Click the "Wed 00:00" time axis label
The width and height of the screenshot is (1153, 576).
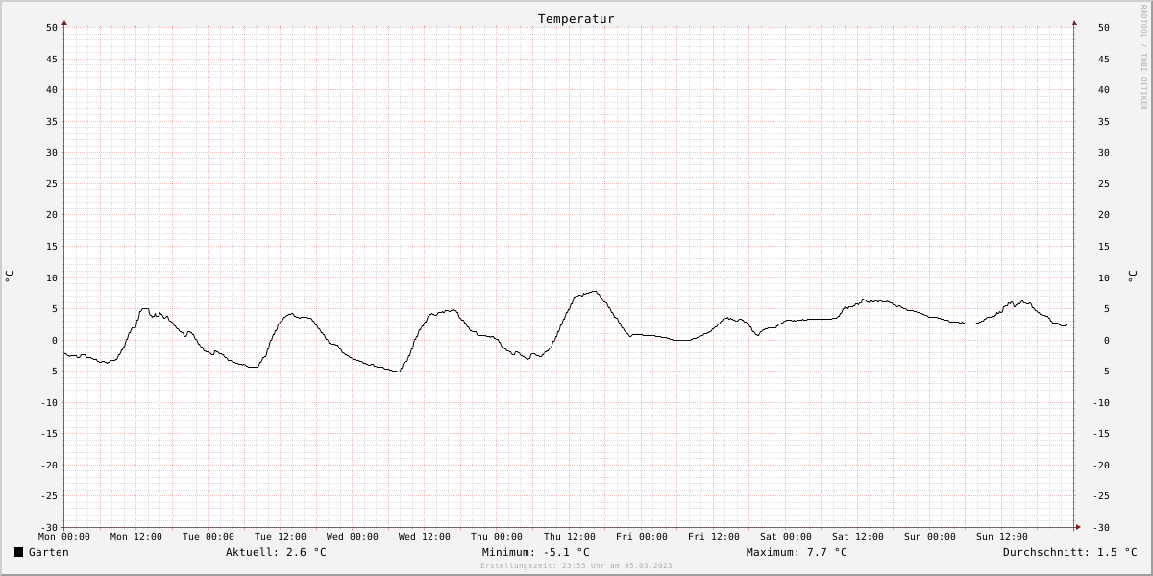pyautogui.click(x=353, y=537)
